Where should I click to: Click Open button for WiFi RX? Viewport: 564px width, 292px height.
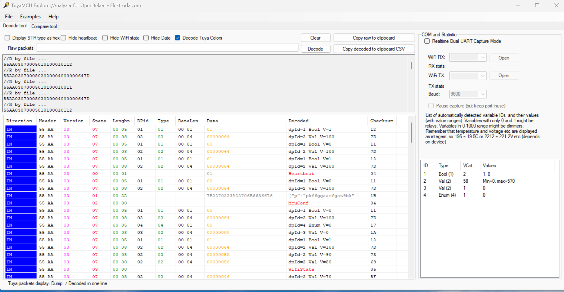[x=504, y=58]
